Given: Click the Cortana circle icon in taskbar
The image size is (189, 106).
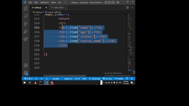Looking at the screenshot, I should [x=30, y=83].
